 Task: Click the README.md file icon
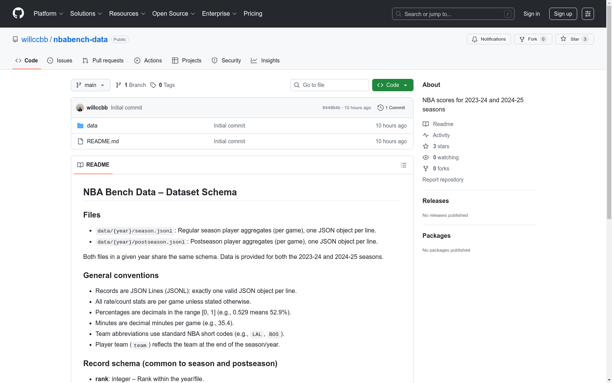[80, 141]
